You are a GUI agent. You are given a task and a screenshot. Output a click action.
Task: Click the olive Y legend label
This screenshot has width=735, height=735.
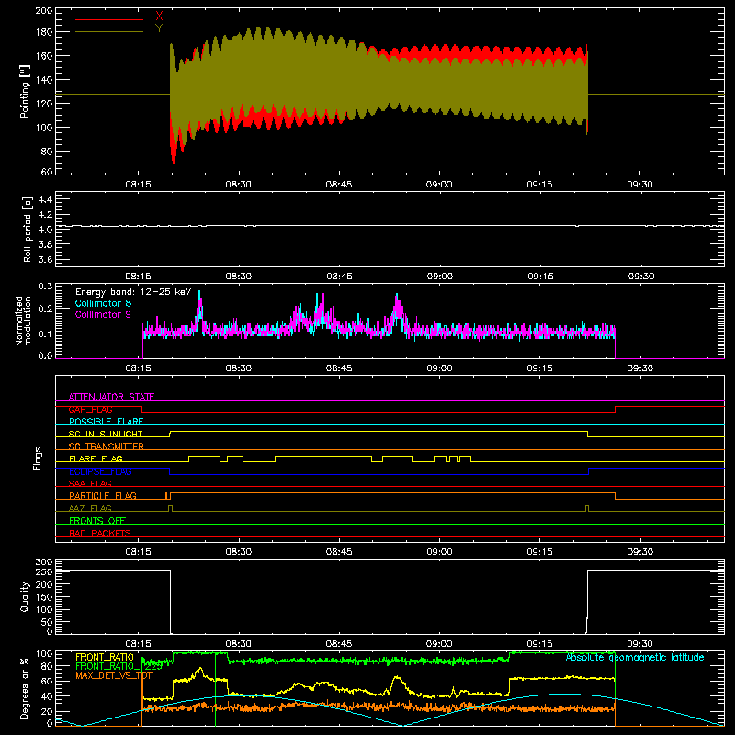coord(159,28)
